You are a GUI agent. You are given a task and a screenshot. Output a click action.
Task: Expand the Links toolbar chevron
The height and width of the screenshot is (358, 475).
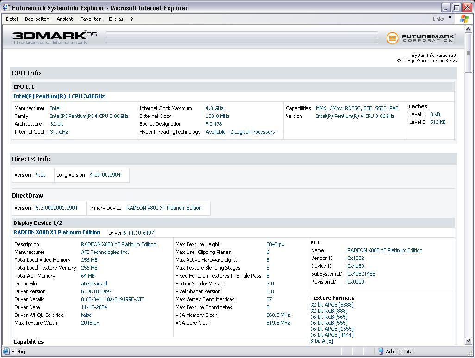pos(450,17)
